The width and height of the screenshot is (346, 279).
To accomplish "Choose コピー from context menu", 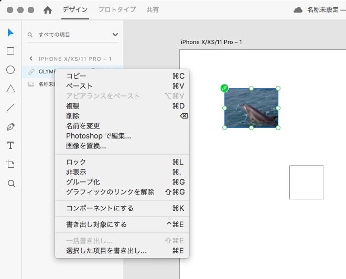I will point(122,76).
